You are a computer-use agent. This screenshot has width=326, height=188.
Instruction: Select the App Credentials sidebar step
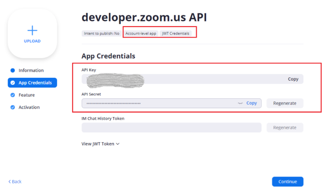pos(32,83)
